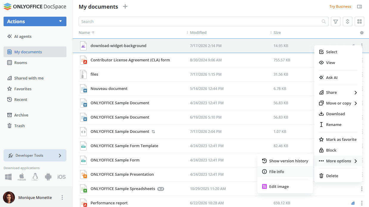Click the search magnifier icon
The image size is (369, 207).
[324, 21]
